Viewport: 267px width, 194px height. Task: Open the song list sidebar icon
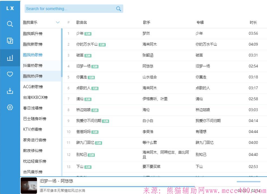(10, 41)
